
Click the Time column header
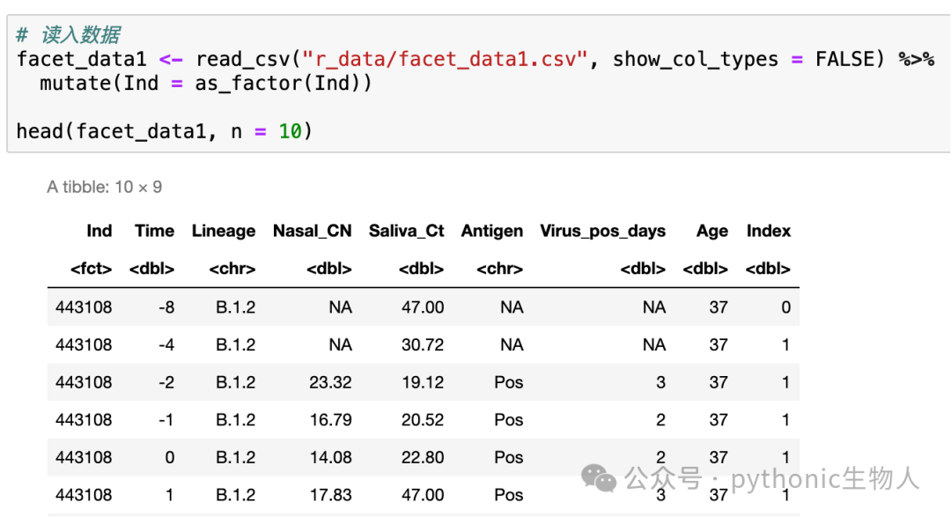154,231
